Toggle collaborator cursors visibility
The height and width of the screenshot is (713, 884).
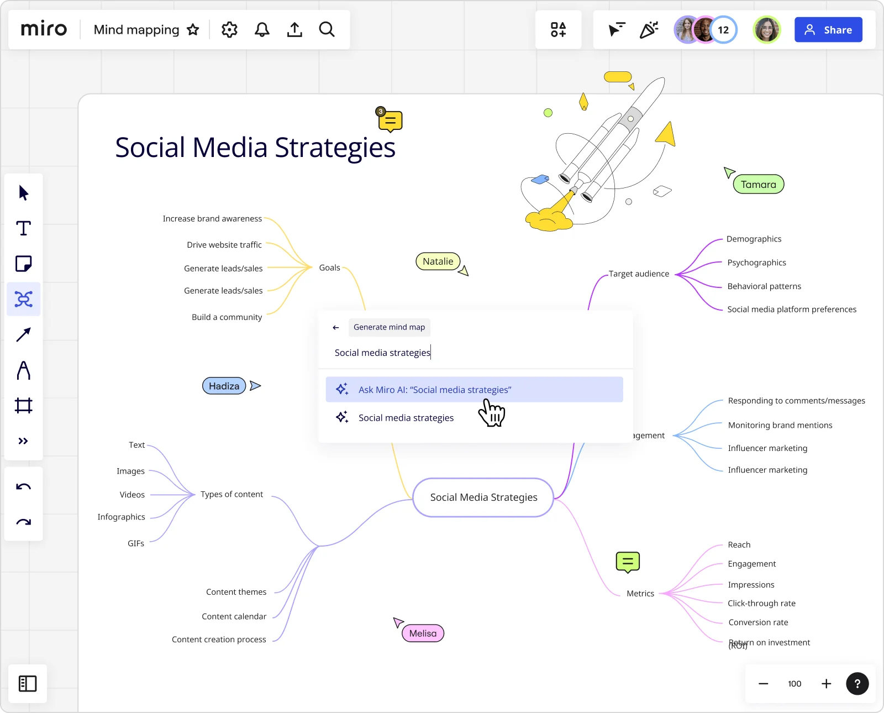[617, 30]
